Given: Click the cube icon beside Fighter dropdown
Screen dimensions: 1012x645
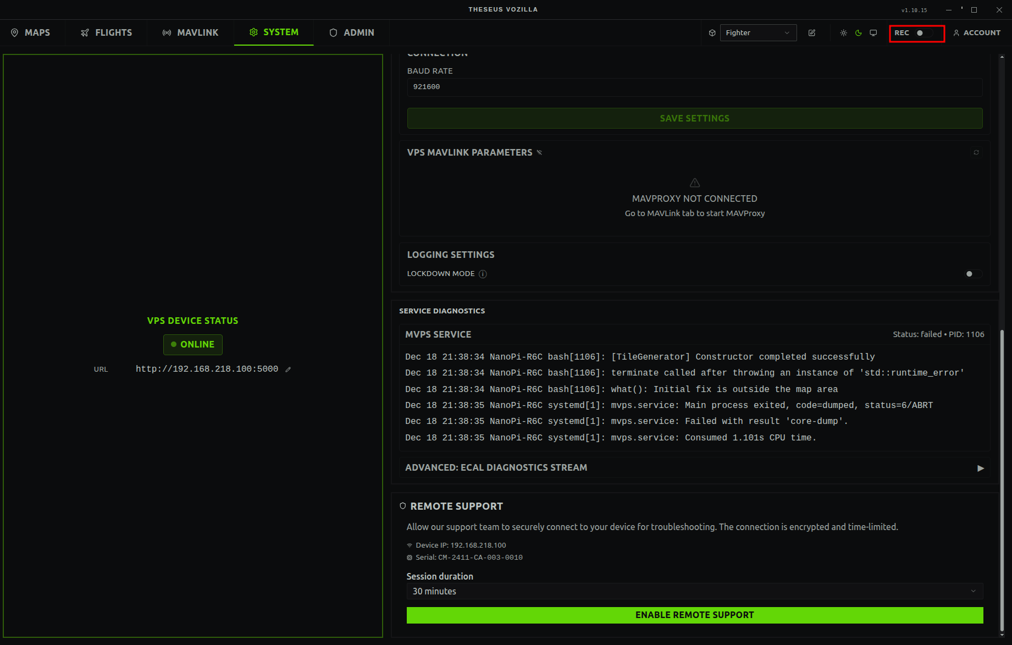Looking at the screenshot, I should pos(712,33).
